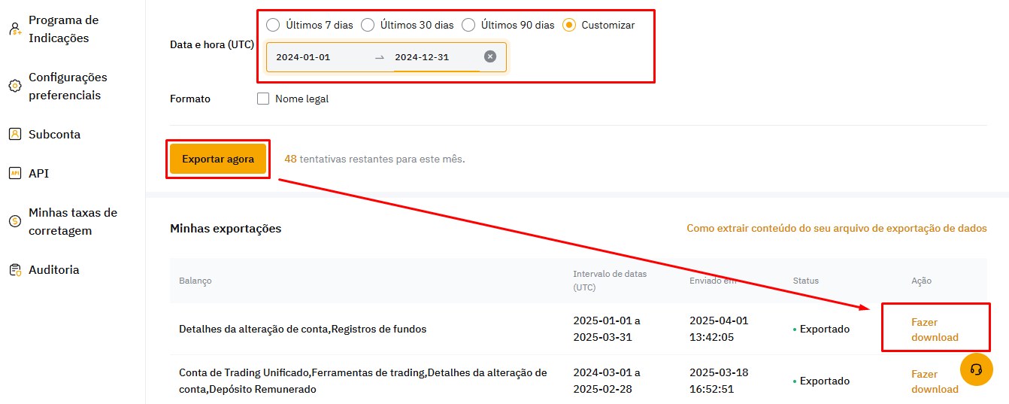Clear the date range with the X icon

(x=490, y=56)
